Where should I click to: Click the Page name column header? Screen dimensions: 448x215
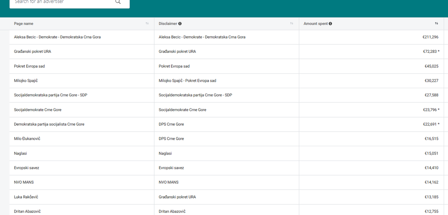[24, 24]
